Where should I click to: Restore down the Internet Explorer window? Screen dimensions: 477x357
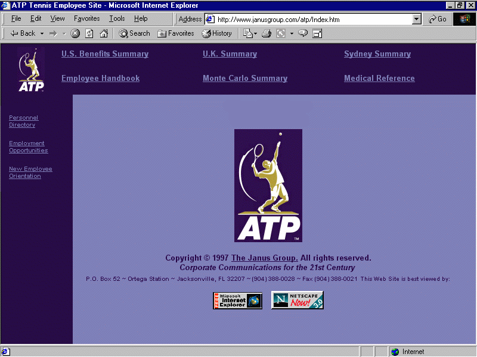click(459, 5)
